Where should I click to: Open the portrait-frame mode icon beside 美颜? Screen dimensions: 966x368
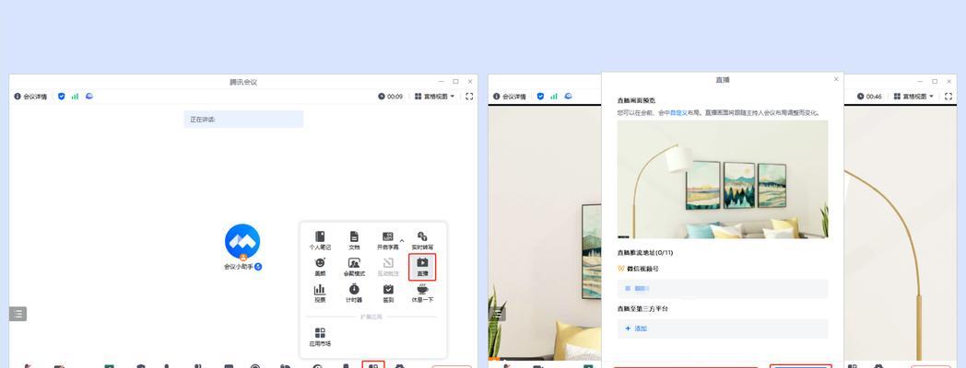coord(354,267)
